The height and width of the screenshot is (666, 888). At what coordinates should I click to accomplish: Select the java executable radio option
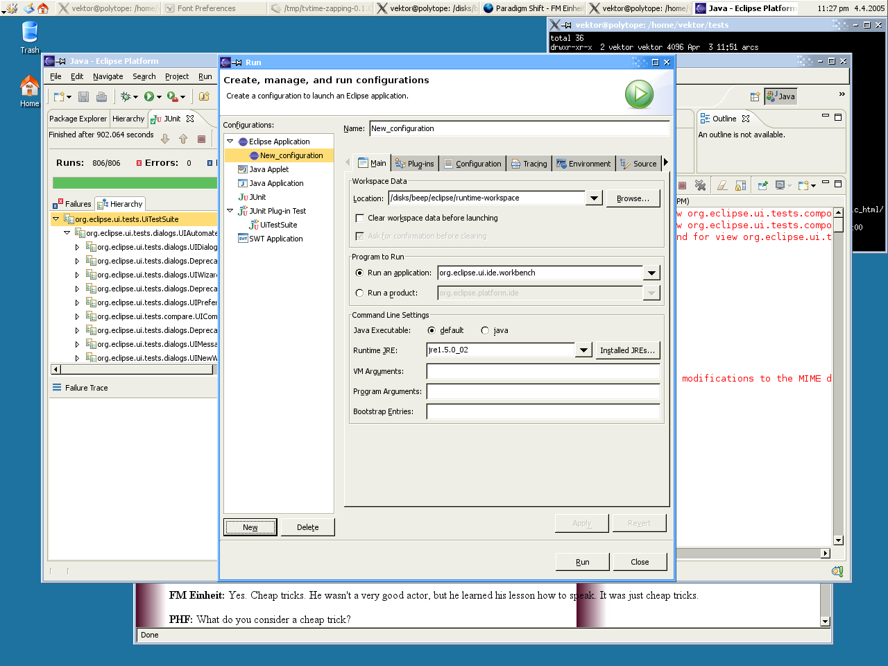pos(485,330)
